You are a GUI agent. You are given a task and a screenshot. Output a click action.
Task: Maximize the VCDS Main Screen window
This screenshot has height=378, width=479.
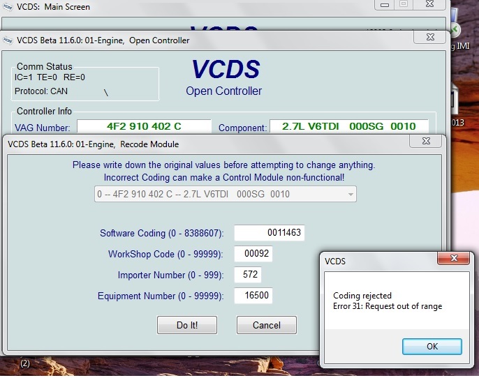pos(404,4)
